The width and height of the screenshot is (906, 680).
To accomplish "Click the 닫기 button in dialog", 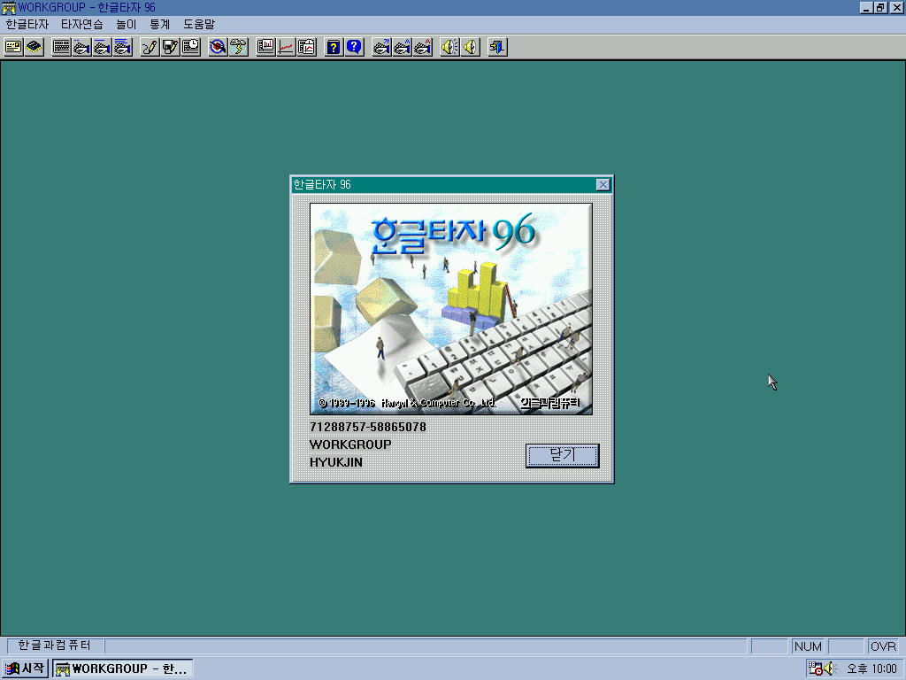I will coord(562,456).
